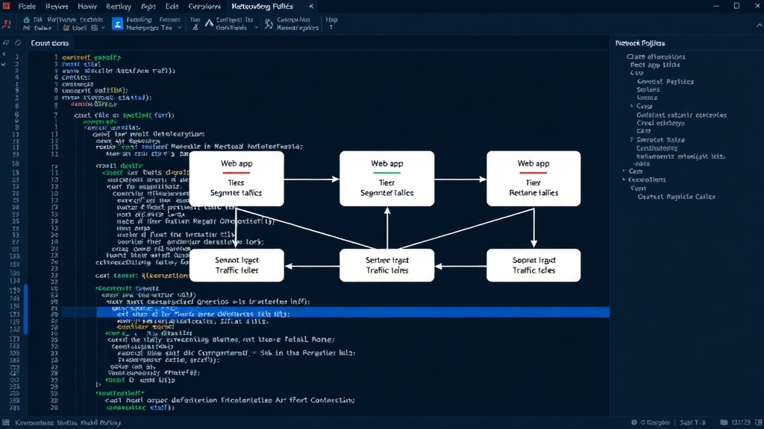Close the Networking Policies tab
This screenshot has height=429, width=764.
[x=311, y=6]
